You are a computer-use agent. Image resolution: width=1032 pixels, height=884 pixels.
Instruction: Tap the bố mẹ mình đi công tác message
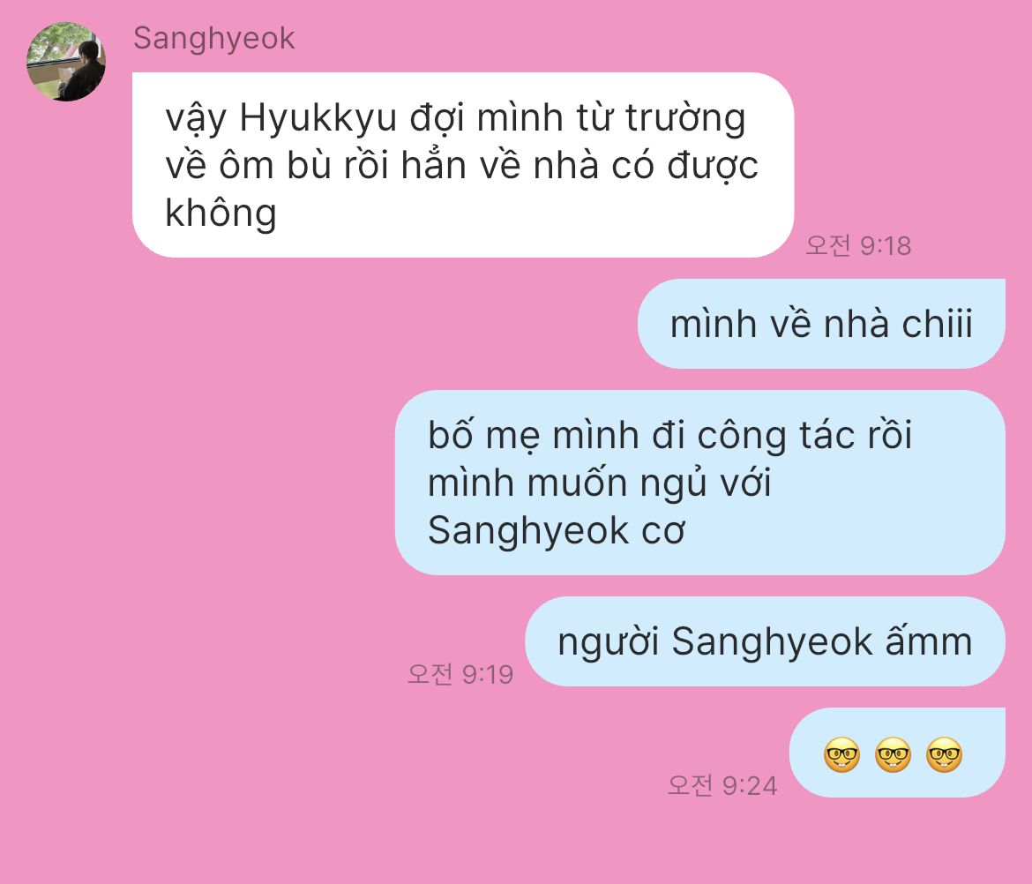(x=699, y=483)
